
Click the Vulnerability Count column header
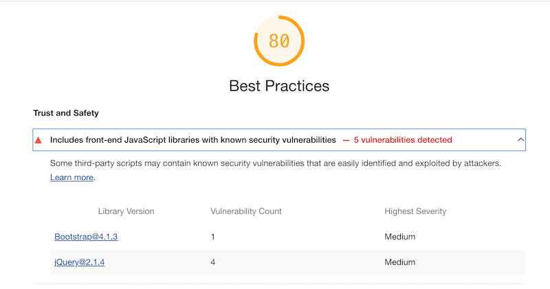(246, 211)
